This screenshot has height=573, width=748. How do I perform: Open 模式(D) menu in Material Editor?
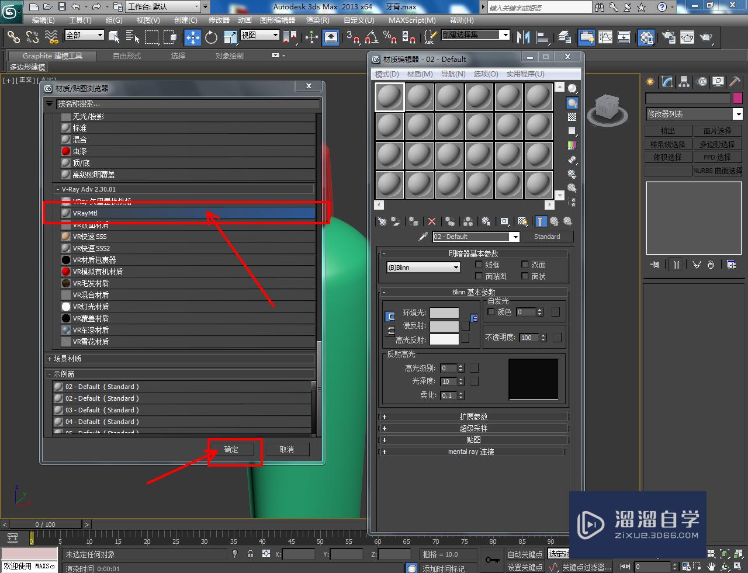point(387,74)
